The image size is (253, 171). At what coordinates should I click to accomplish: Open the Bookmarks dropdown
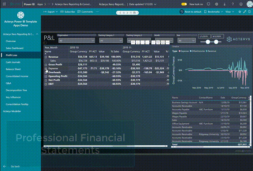tap(213, 11)
